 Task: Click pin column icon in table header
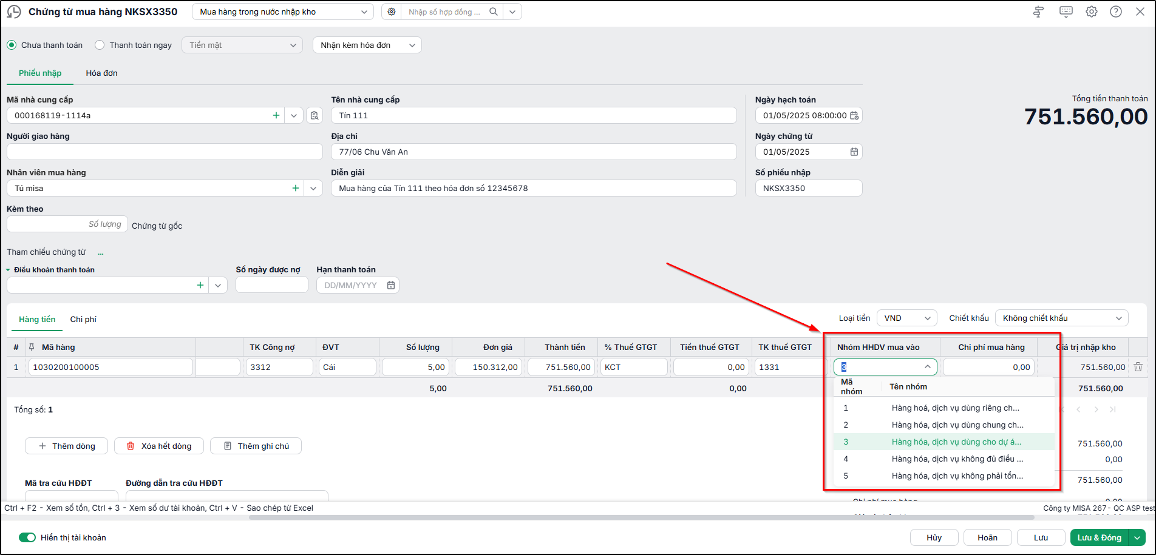coord(32,347)
